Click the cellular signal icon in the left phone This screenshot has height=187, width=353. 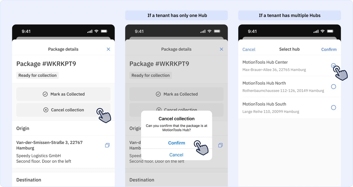click(x=90, y=31)
